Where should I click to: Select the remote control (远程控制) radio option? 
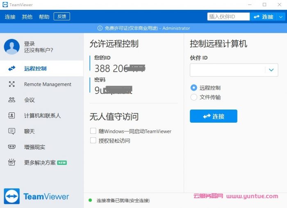(x=194, y=88)
